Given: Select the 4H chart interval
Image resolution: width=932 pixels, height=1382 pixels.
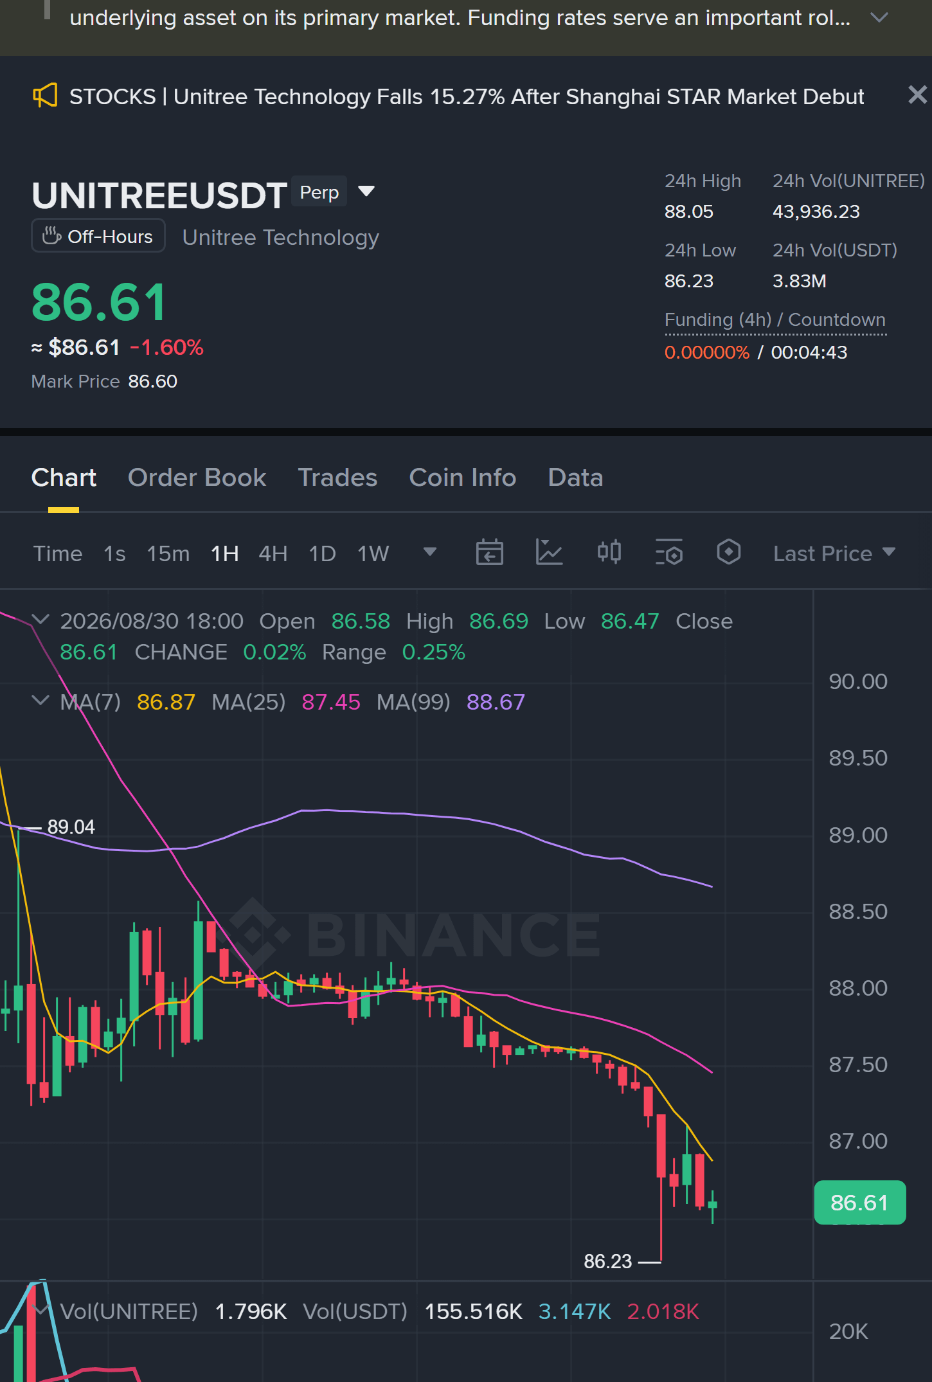Looking at the screenshot, I should (273, 553).
